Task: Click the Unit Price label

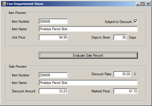Action: tap(19, 37)
